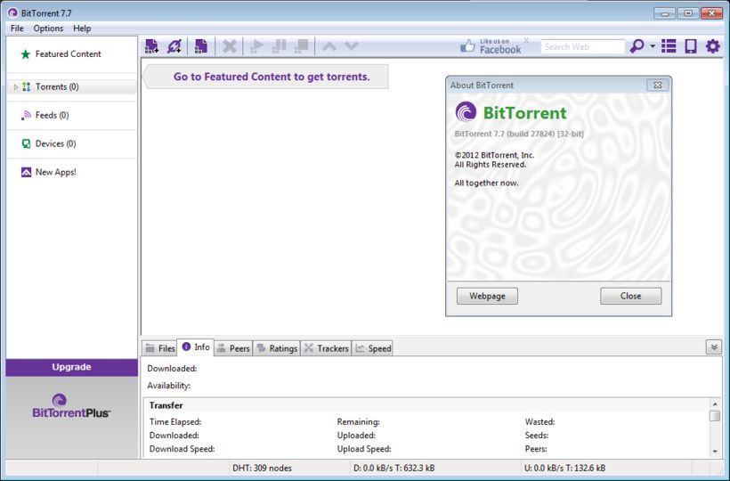This screenshot has width=730, height=481.
Task: Click the remote device icon in toolbar
Action: (690, 46)
